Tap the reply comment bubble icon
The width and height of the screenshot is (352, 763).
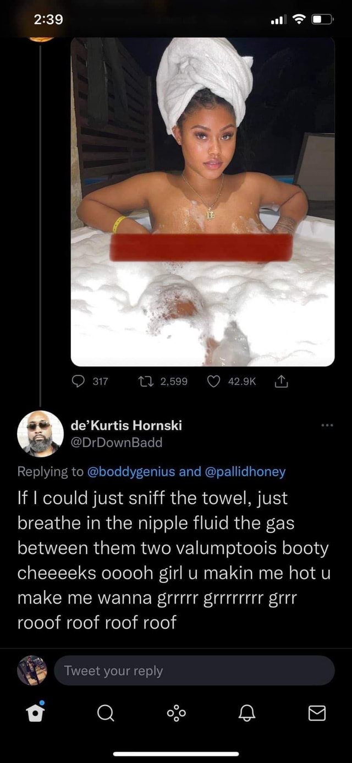[x=80, y=381]
